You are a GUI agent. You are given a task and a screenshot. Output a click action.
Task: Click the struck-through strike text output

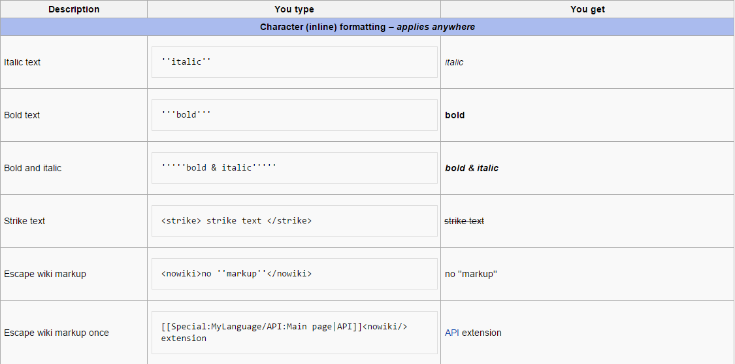click(x=464, y=221)
